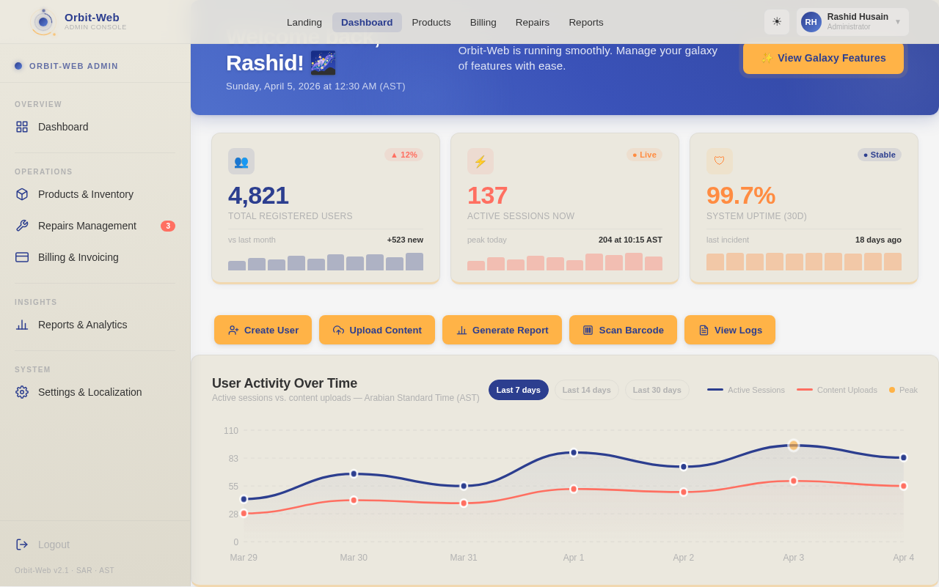Click the cloud upload icon in Upload Content
This screenshot has height=587, width=939.
(x=338, y=330)
